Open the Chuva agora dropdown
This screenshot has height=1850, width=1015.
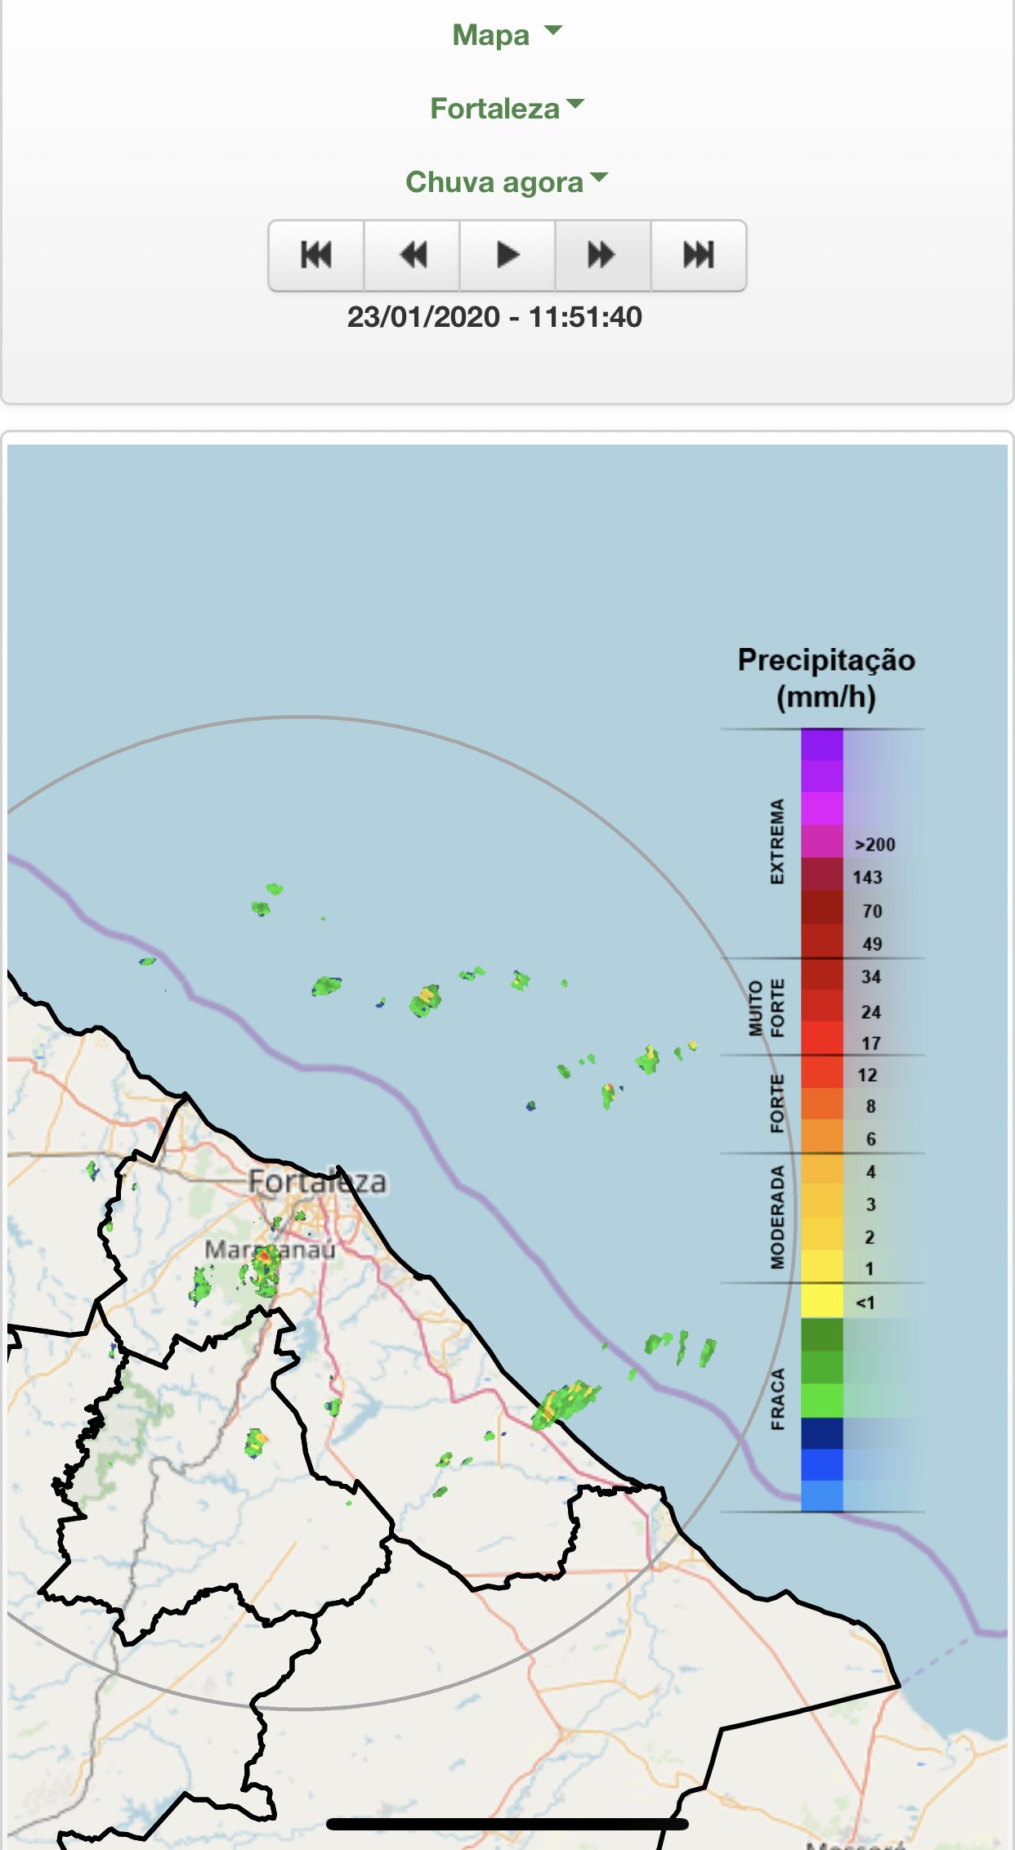(507, 181)
